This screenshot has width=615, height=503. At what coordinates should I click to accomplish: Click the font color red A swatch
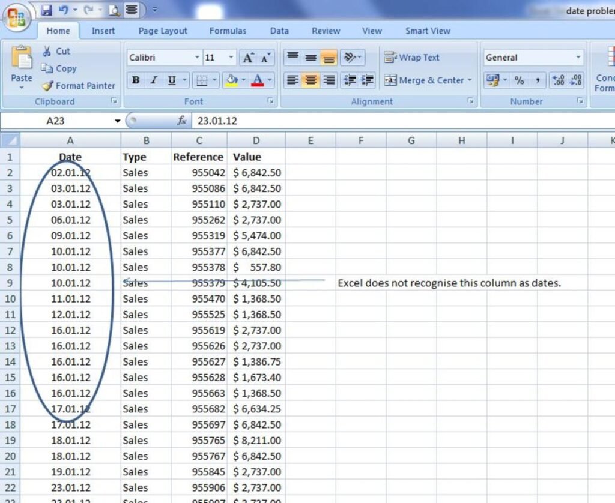pyautogui.click(x=258, y=80)
